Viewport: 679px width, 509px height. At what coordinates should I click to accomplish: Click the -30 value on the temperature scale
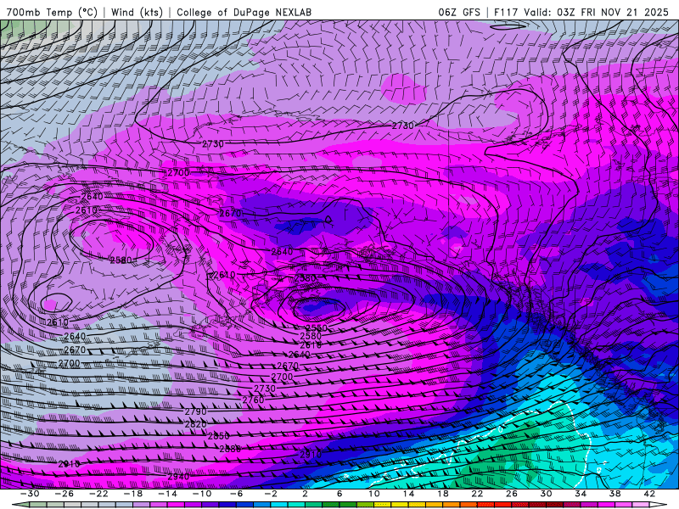coord(30,494)
